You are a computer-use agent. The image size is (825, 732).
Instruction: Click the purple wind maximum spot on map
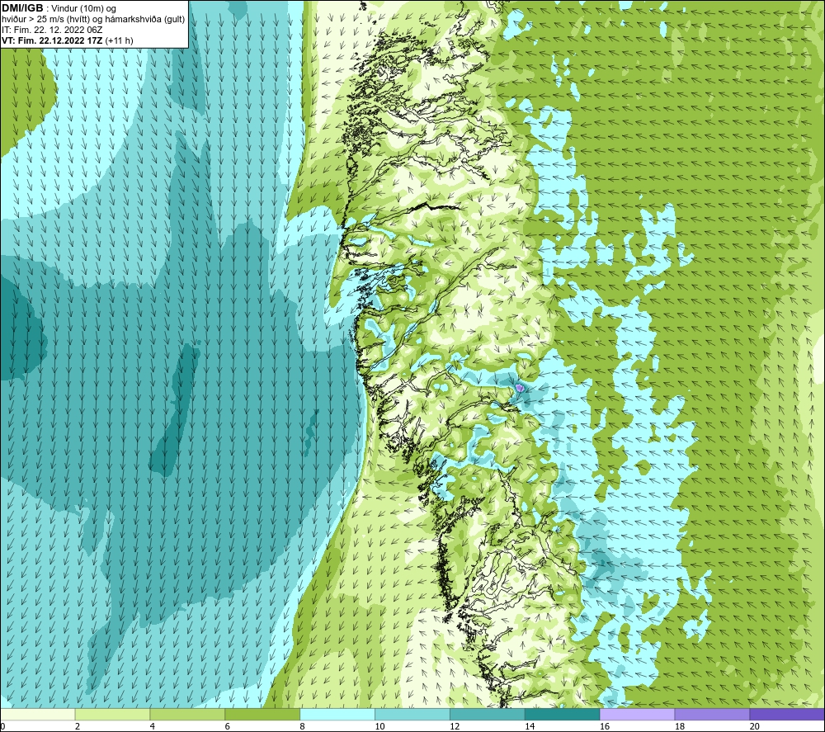(x=520, y=387)
